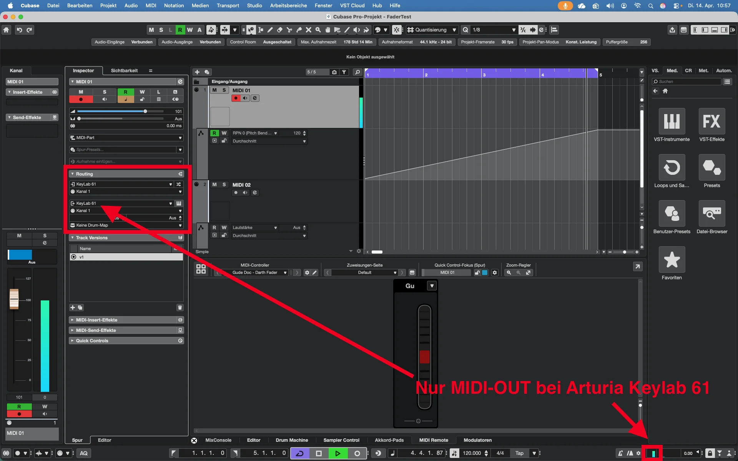Open the MixConsole lower zone tab
The height and width of the screenshot is (461, 738).
pos(218,440)
